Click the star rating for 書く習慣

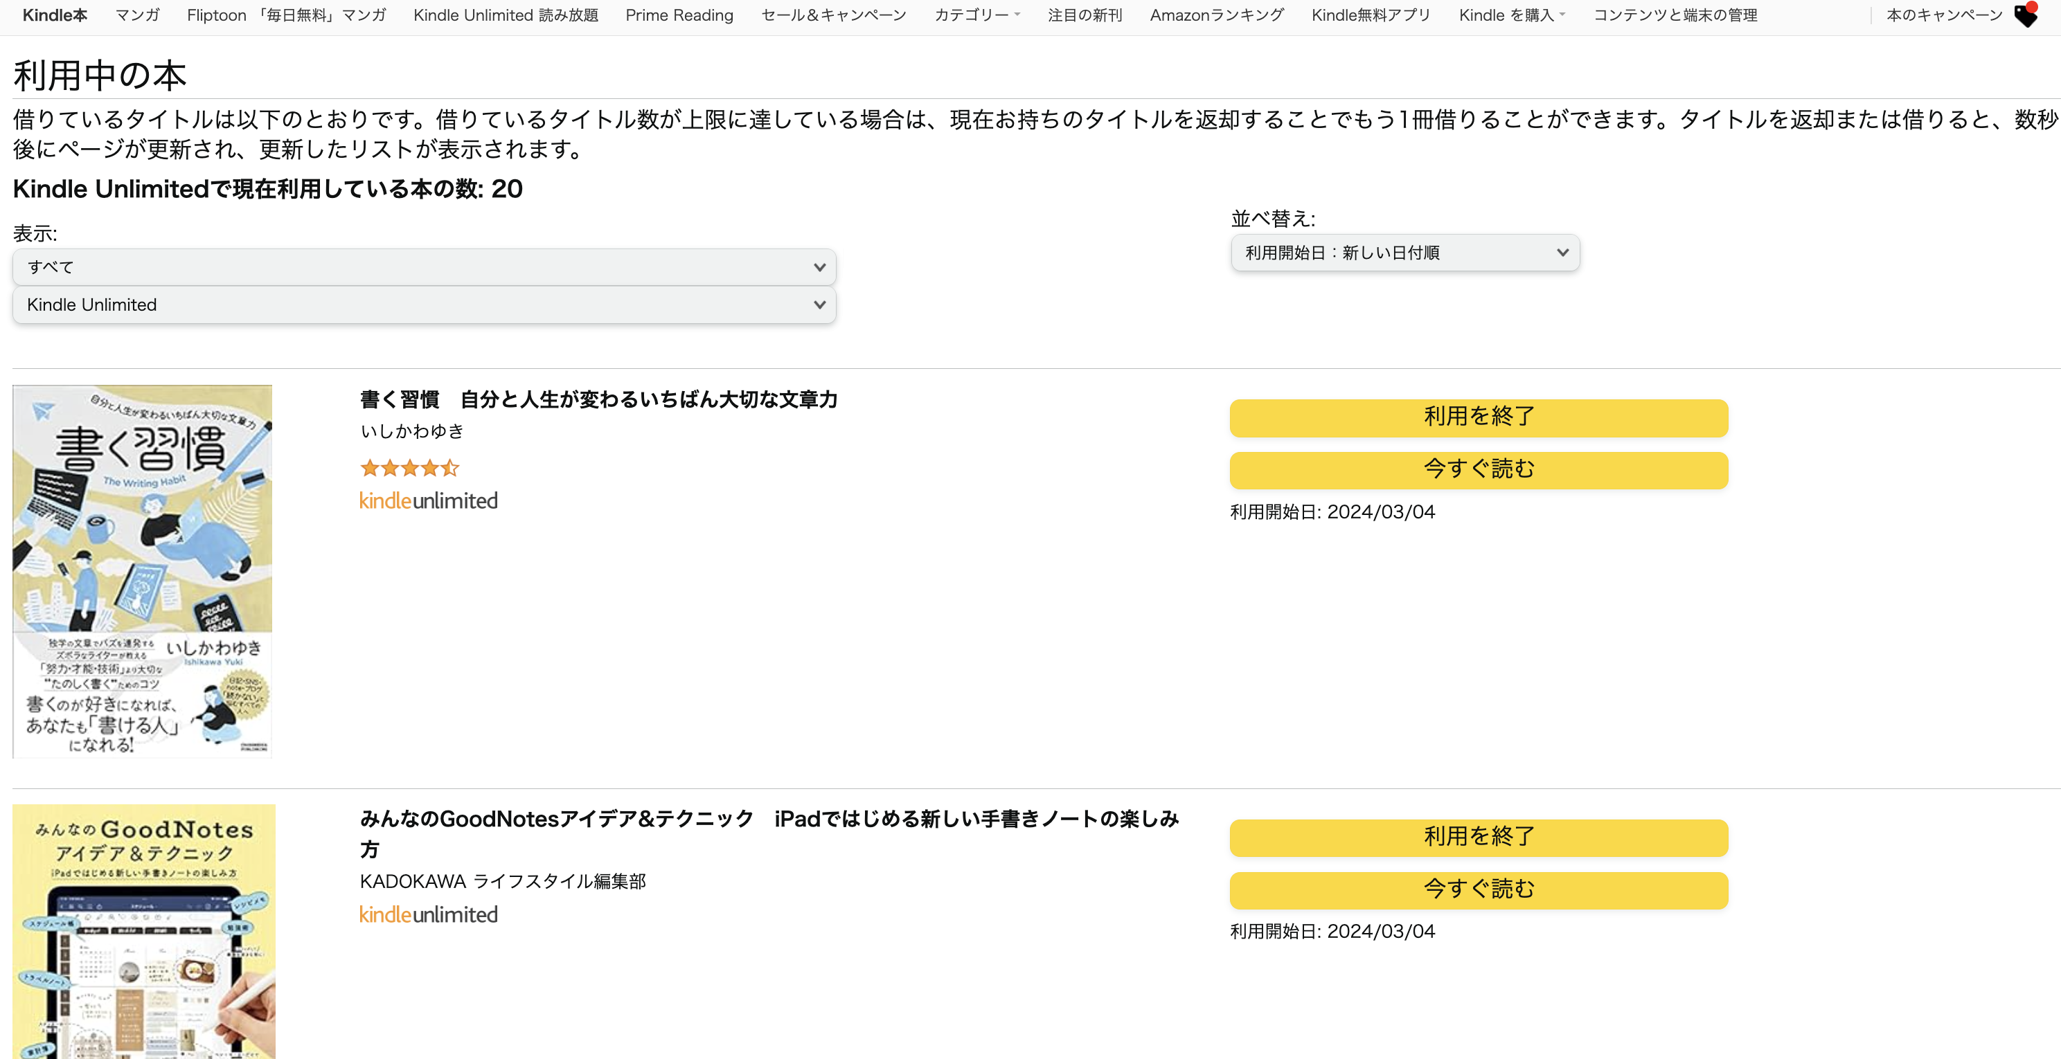point(409,468)
